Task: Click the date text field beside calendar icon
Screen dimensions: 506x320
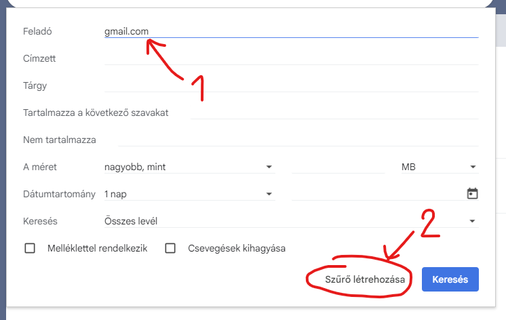Action: point(375,194)
